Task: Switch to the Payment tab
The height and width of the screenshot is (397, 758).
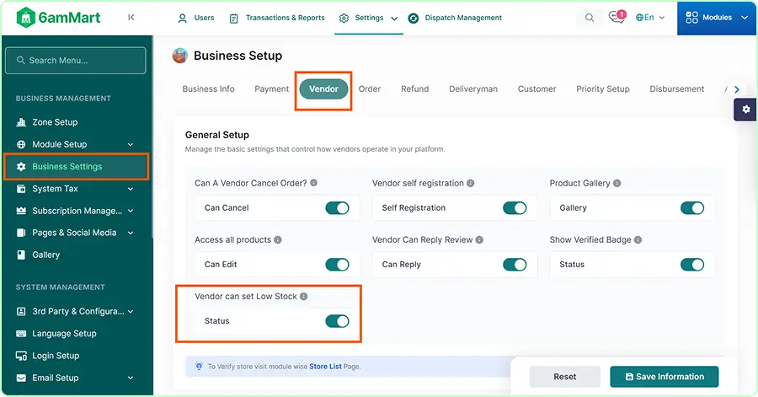Action: [272, 89]
